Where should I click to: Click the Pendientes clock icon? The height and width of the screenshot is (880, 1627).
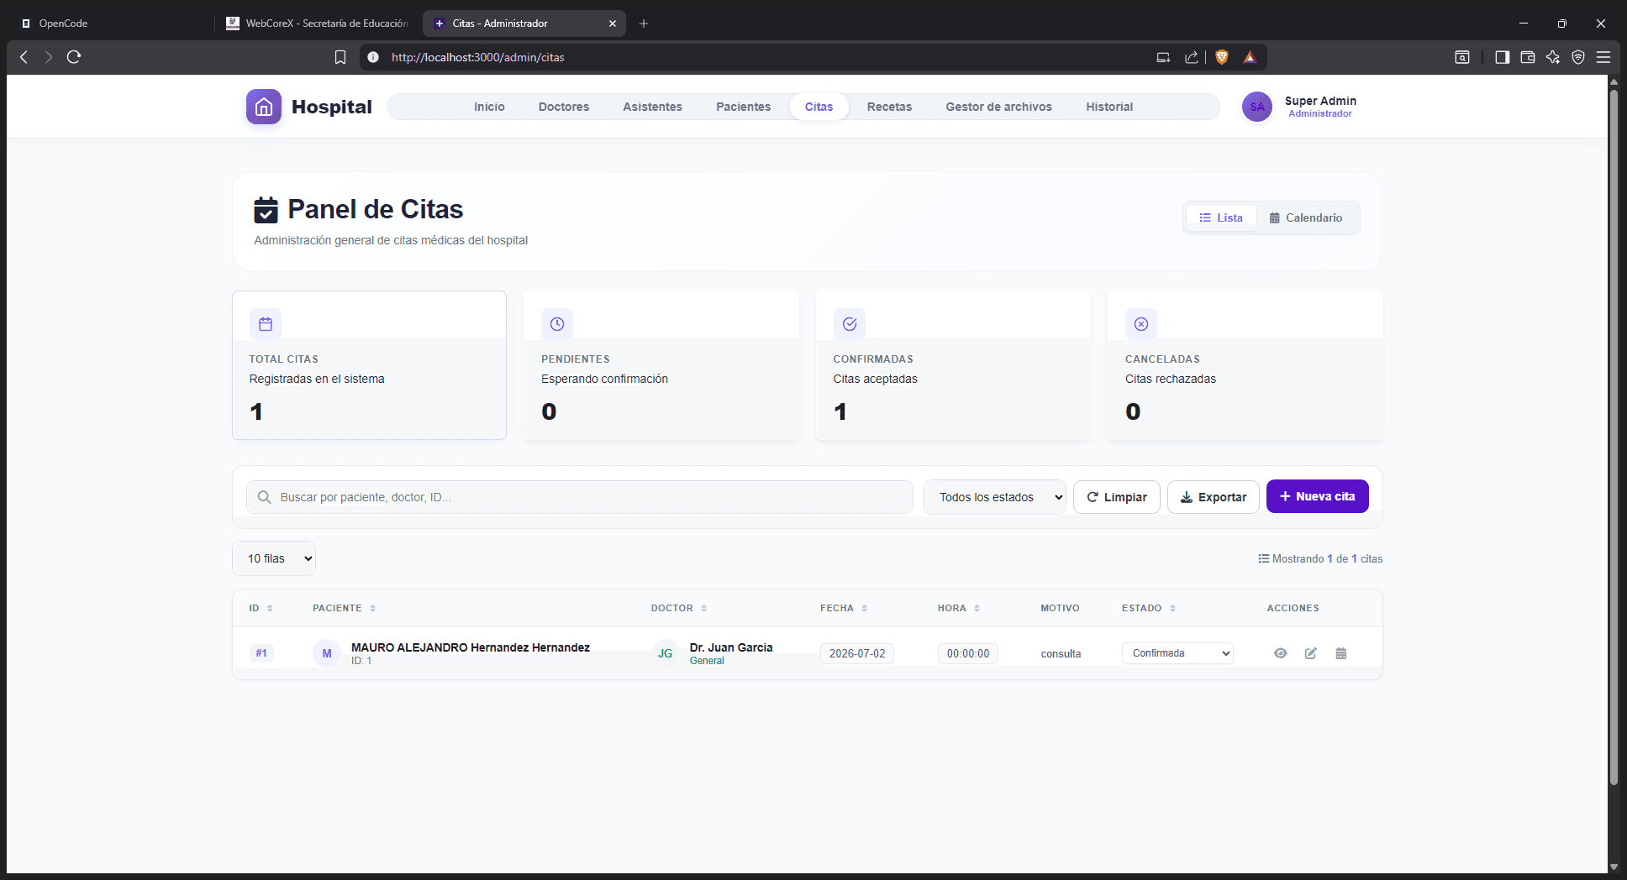[x=557, y=324]
